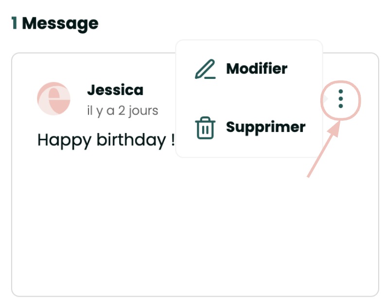Click the word "Message" in the heading
384x304 pixels.
(x=60, y=23)
